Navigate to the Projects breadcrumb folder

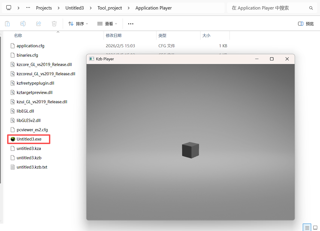pyautogui.click(x=44, y=8)
